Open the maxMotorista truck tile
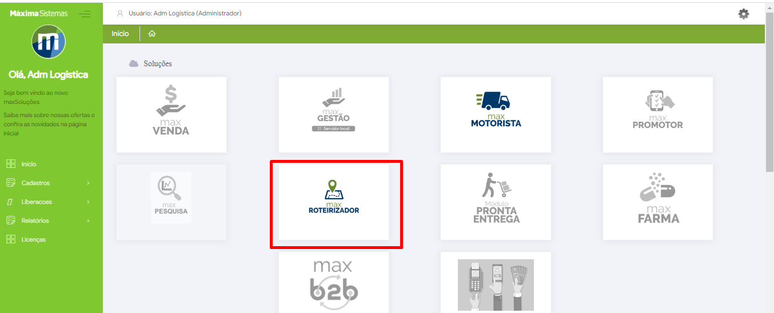 tap(496, 115)
